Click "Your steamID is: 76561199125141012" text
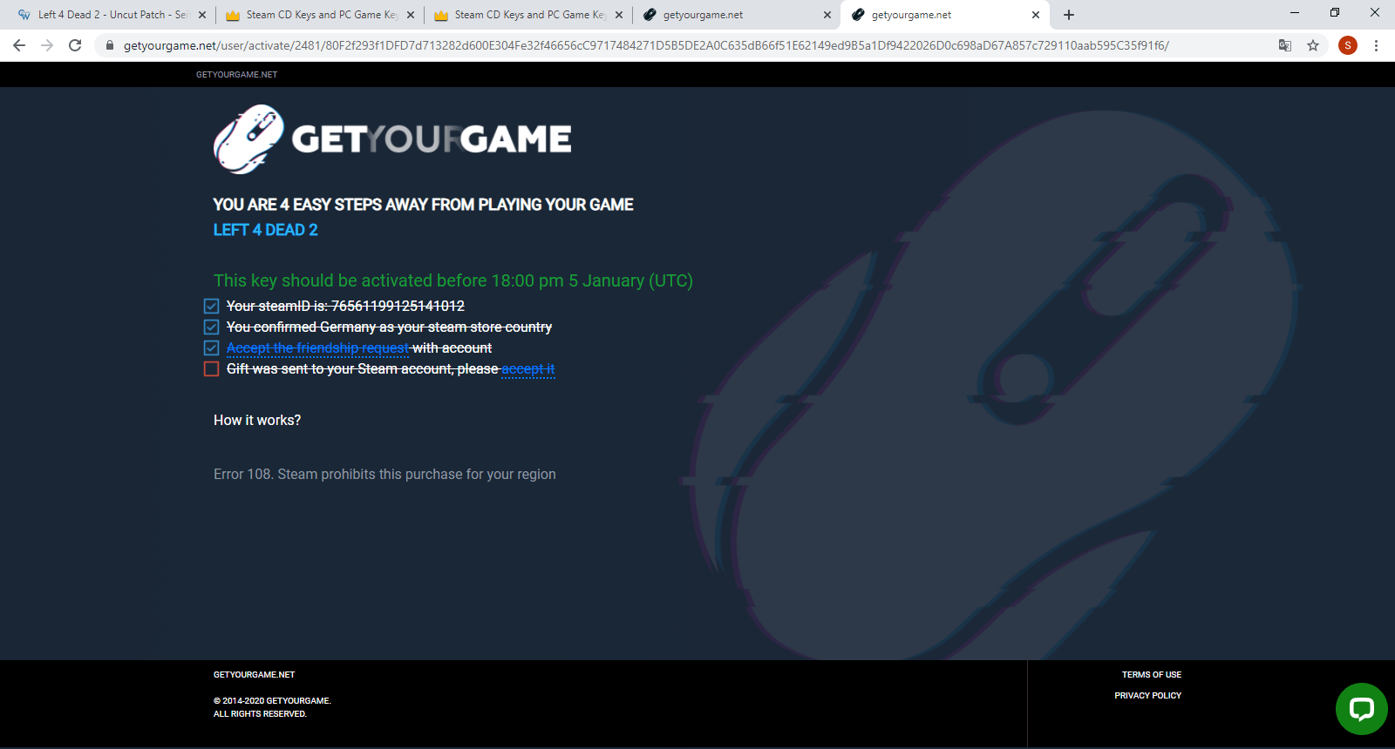The height and width of the screenshot is (749, 1395). pos(345,306)
